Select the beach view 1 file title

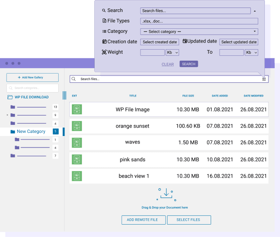pos(134,176)
